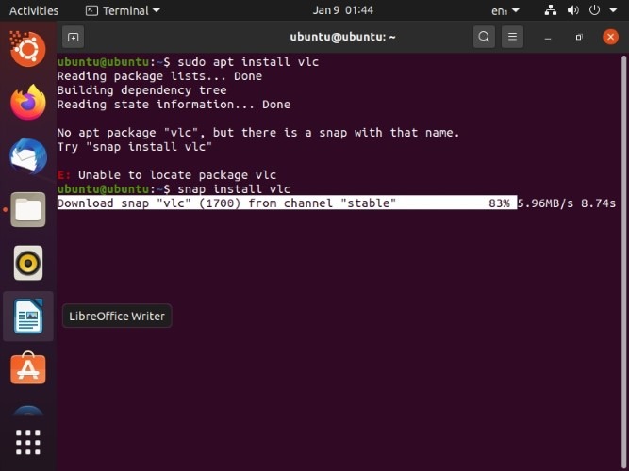This screenshot has width=629, height=471.
Task: Open the Files manager in dock
Action: coord(28,209)
